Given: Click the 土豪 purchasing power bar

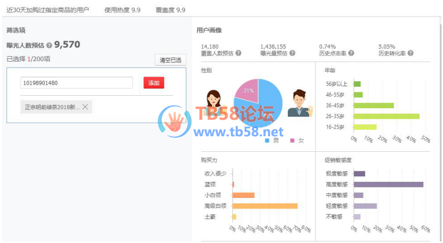Looking at the screenshot, I should [234, 217].
